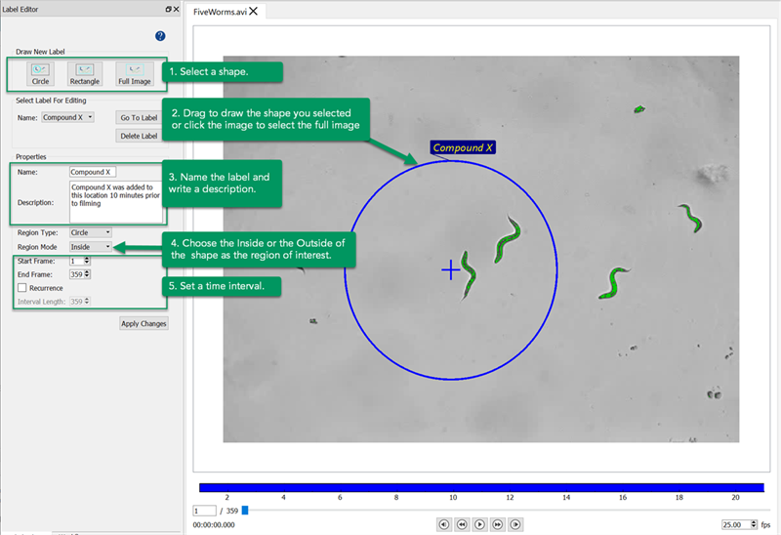The image size is (781, 535).
Task: Adjust the fps spinner arrows
Action: click(754, 524)
